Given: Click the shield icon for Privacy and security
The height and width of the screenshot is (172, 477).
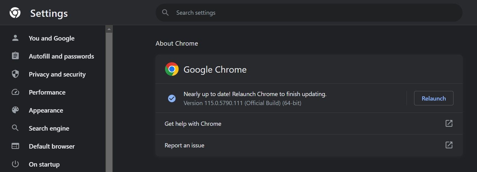Looking at the screenshot, I should (x=15, y=74).
